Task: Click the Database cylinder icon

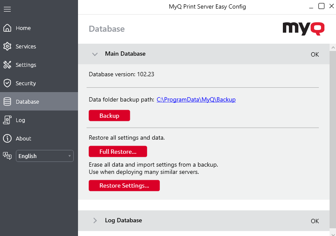Action: coord(7,102)
